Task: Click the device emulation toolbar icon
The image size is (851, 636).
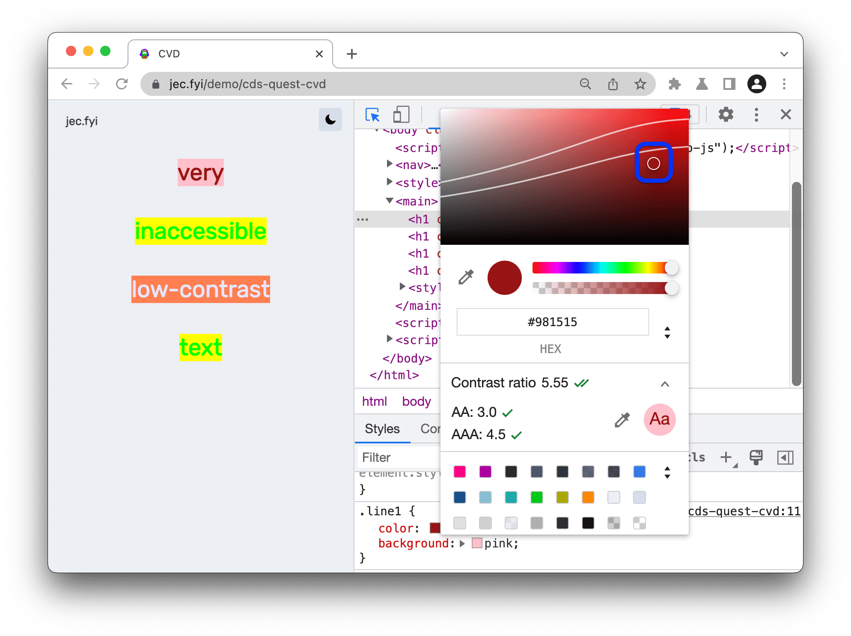Action: coord(401,115)
